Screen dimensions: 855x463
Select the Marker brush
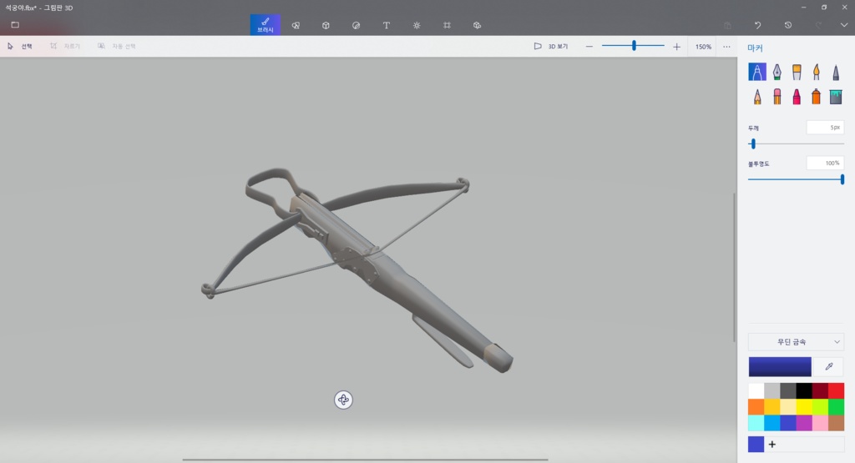pyautogui.click(x=756, y=72)
